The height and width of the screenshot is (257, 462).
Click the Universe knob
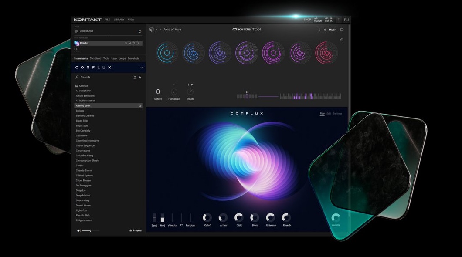[271, 217]
